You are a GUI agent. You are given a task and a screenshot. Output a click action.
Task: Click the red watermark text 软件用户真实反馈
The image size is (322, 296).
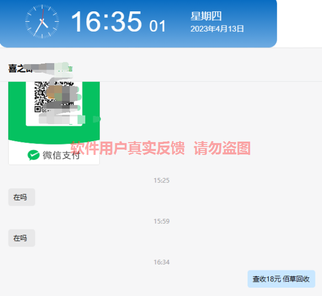[x=128, y=148]
